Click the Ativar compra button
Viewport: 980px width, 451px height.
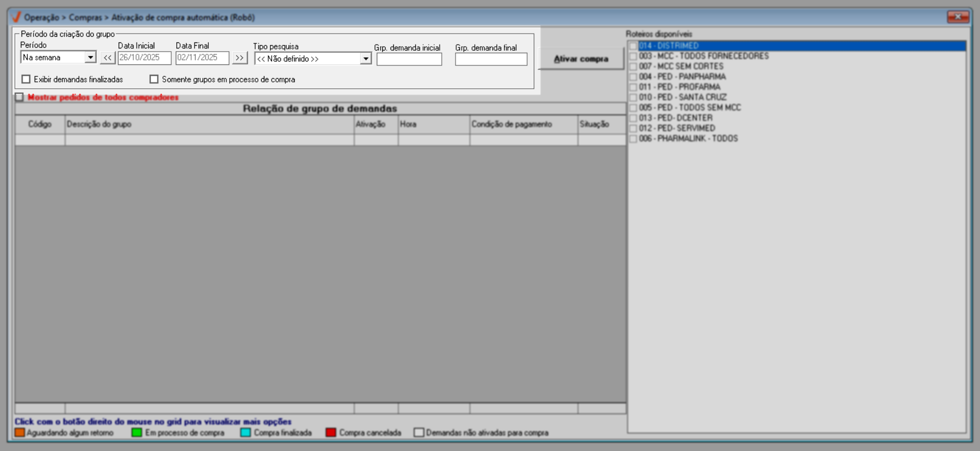point(581,59)
